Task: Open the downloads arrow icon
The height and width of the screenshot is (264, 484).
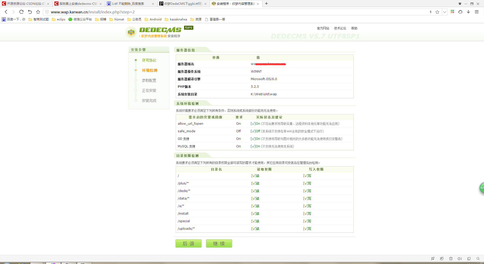Action: 468,12
